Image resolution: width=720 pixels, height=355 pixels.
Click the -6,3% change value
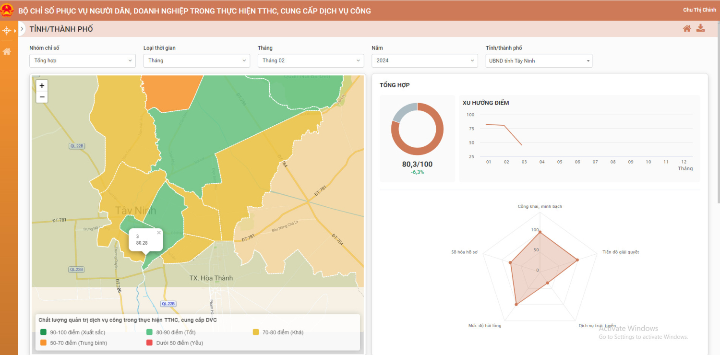(x=417, y=172)
